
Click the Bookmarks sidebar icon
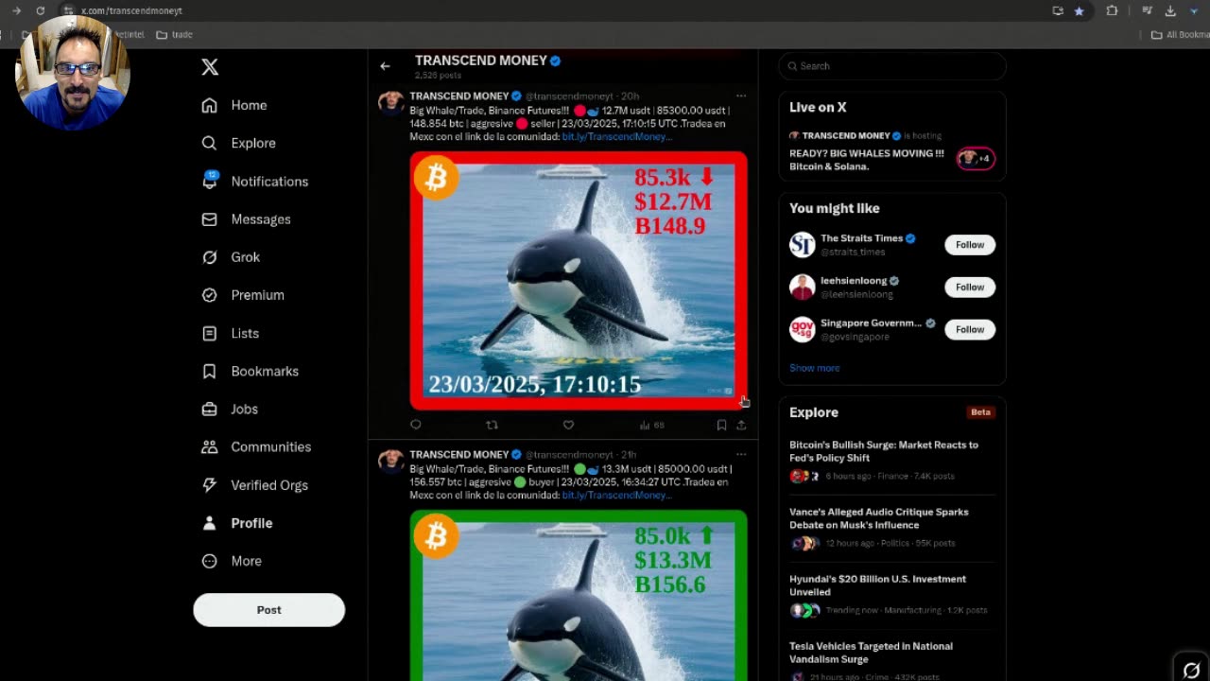(x=210, y=371)
